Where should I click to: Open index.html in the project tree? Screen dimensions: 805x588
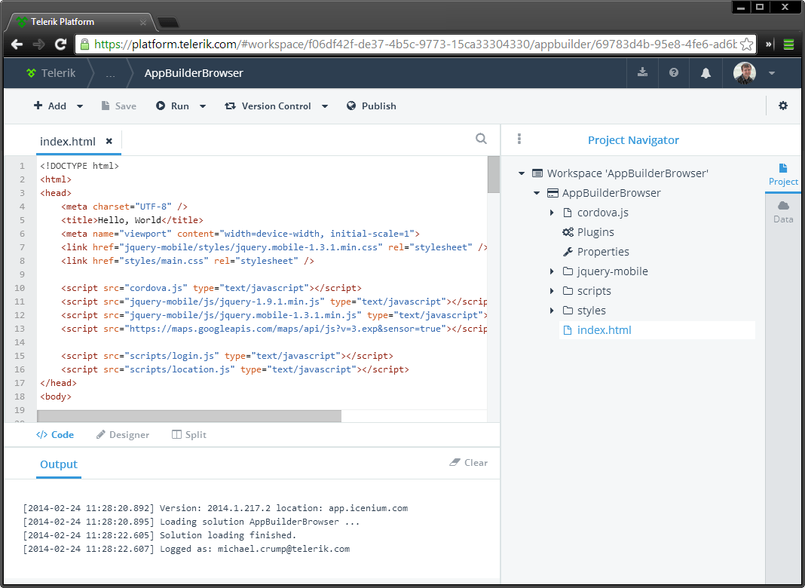tap(657, 330)
